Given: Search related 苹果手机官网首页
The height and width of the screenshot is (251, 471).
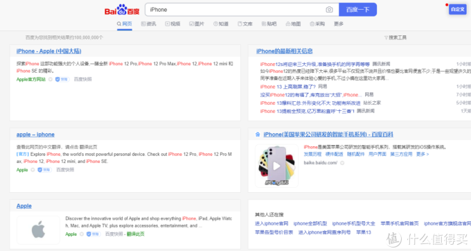Looking at the screenshot, I should click(400, 223).
